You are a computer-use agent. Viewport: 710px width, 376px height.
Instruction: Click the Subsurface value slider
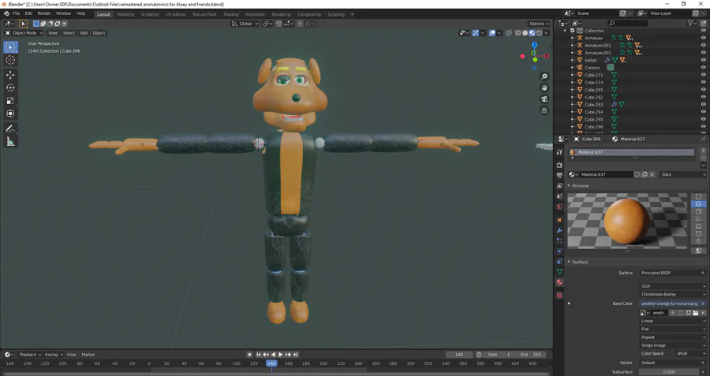click(670, 372)
